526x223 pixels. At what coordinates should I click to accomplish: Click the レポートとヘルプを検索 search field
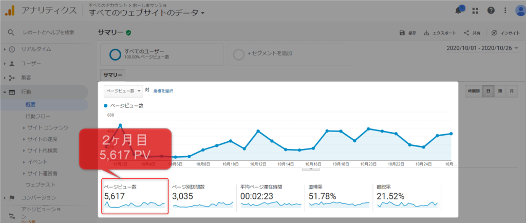coord(49,33)
